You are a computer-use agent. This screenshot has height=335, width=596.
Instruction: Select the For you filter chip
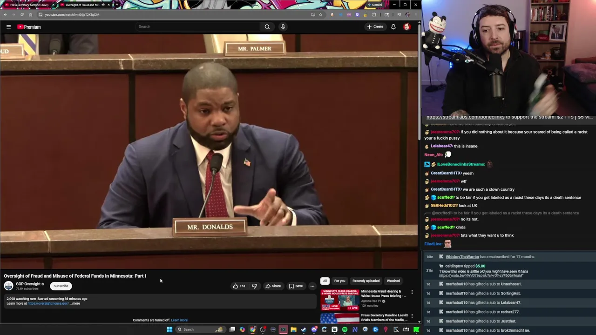click(x=339, y=281)
